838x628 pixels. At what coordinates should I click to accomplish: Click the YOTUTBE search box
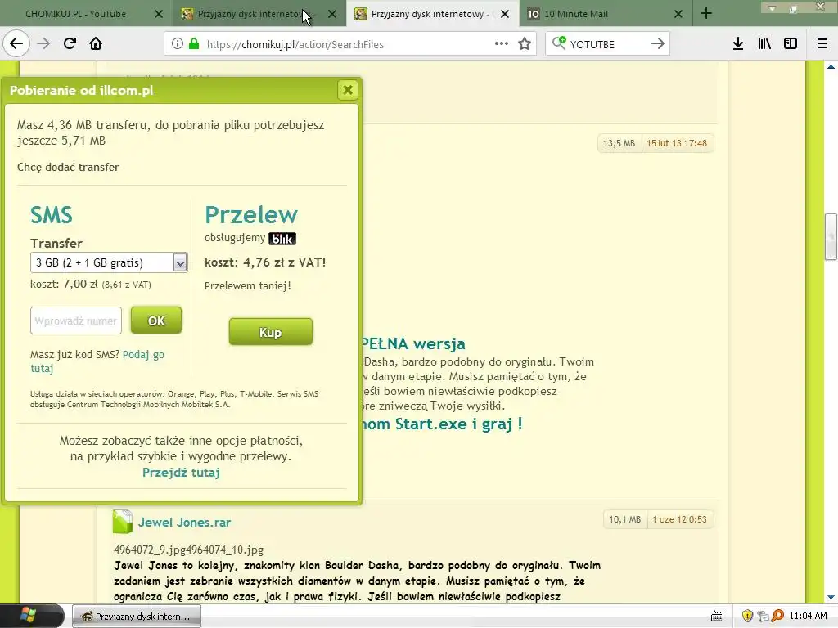click(606, 44)
